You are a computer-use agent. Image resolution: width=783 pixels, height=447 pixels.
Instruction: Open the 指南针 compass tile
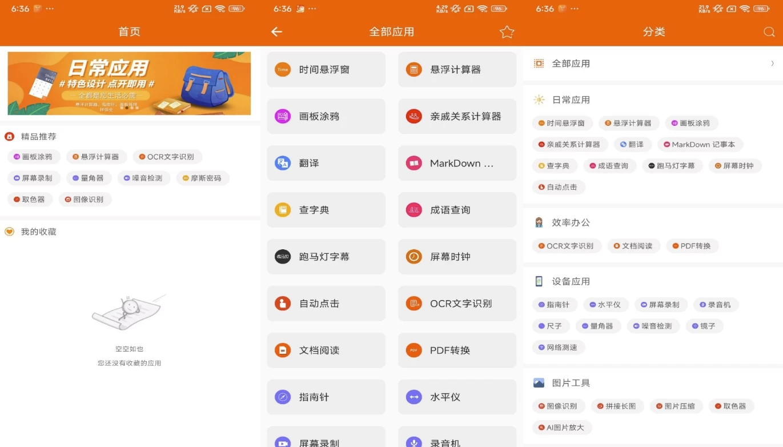[326, 397]
